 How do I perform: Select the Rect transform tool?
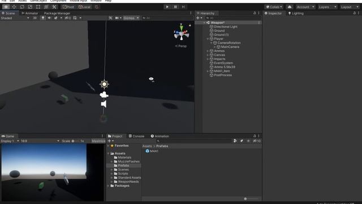[x=38, y=7]
